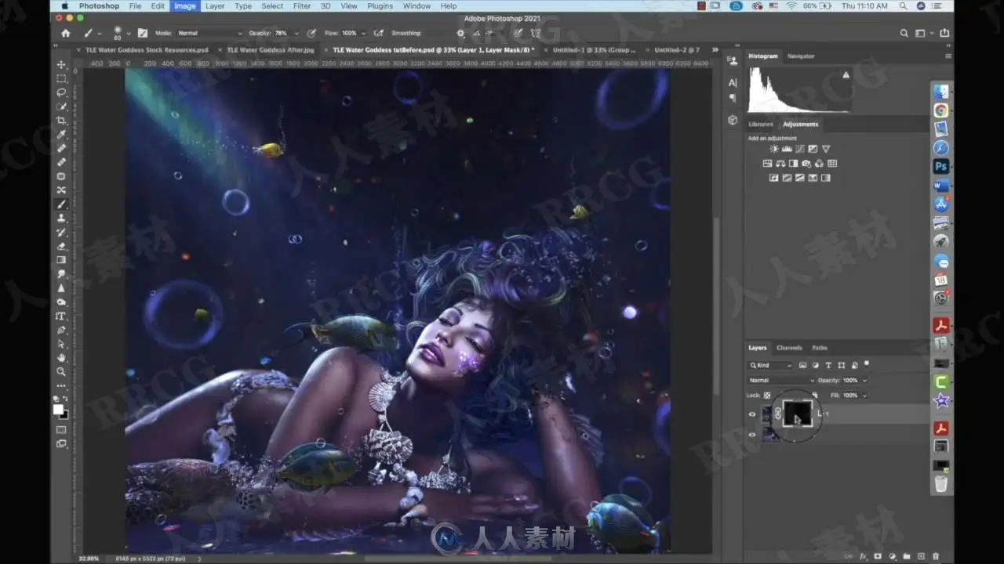Image resolution: width=1004 pixels, height=564 pixels.
Task: Toggle visibility of Layer 1
Action: [752, 414]
